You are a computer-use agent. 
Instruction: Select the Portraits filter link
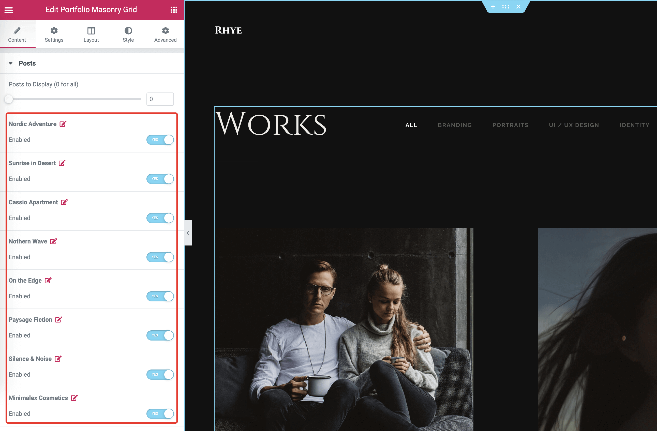click(510, 125)
